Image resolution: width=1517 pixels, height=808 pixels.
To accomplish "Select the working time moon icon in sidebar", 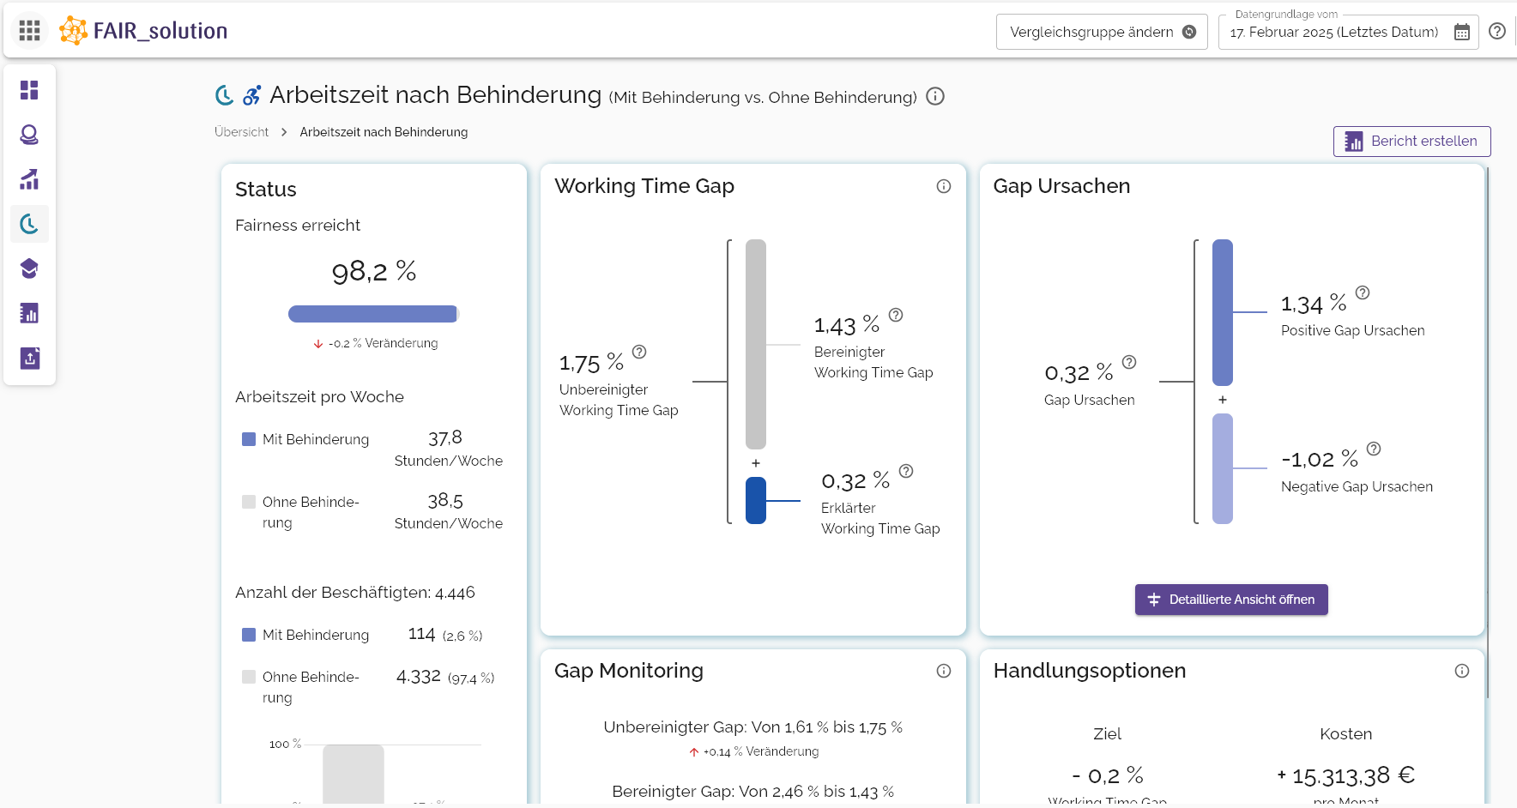I will coord(29,224).
